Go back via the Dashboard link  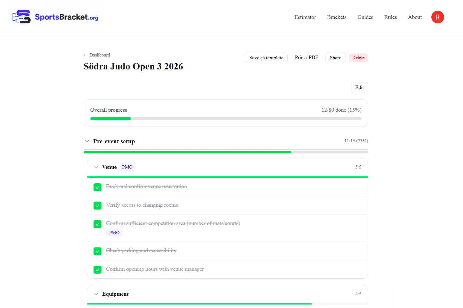click(97, 55)
